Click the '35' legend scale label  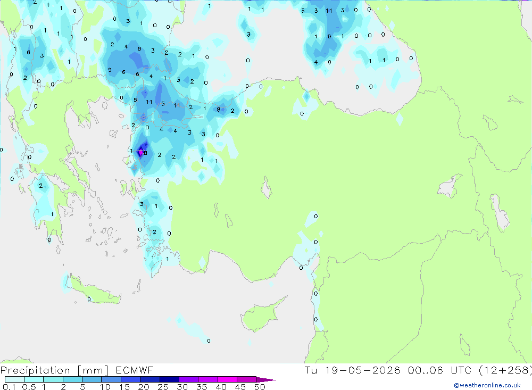(x=202, y=387)
